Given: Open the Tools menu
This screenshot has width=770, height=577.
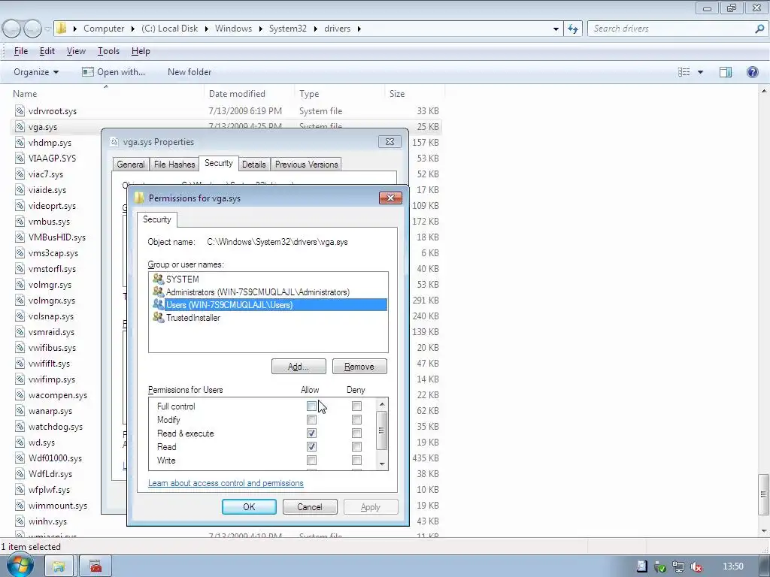Looking at the screenshot, I should click(108, 51).
